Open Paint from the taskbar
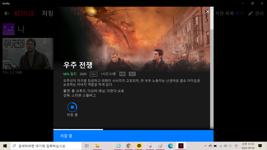The width and height of the screenshot is (267, 150). click(160, 146)
